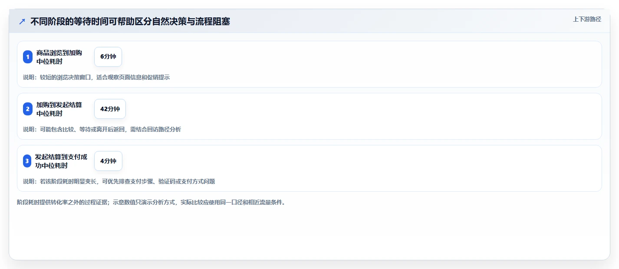Viewport: 619px width, 269px height.
Task: Click the note about 需结合回访路径分析
Action: [x=102, y=130]
